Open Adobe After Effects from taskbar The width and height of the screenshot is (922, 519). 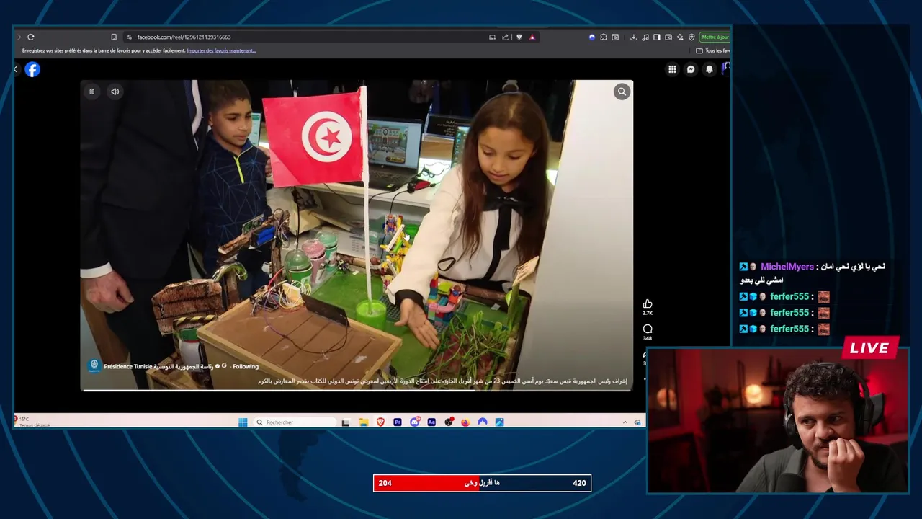tap(431, 422)
